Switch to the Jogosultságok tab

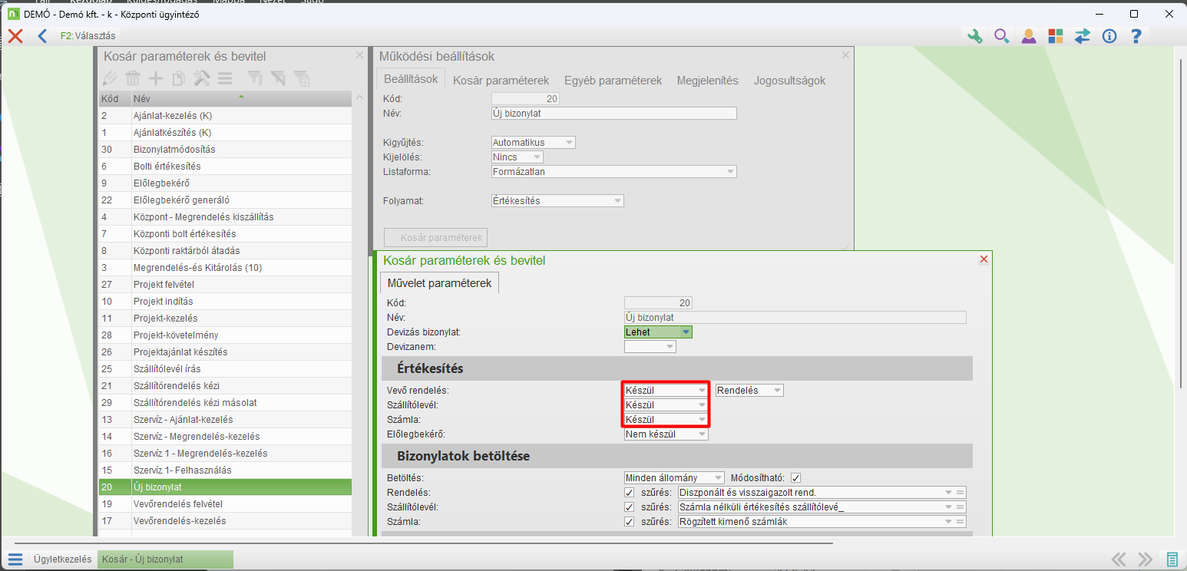pyautogui.click(x=789, y=80)
